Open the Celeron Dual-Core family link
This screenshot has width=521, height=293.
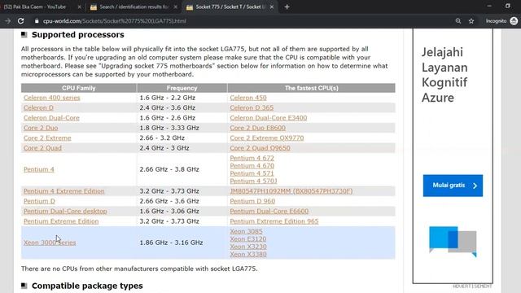(x=51, y=117)
